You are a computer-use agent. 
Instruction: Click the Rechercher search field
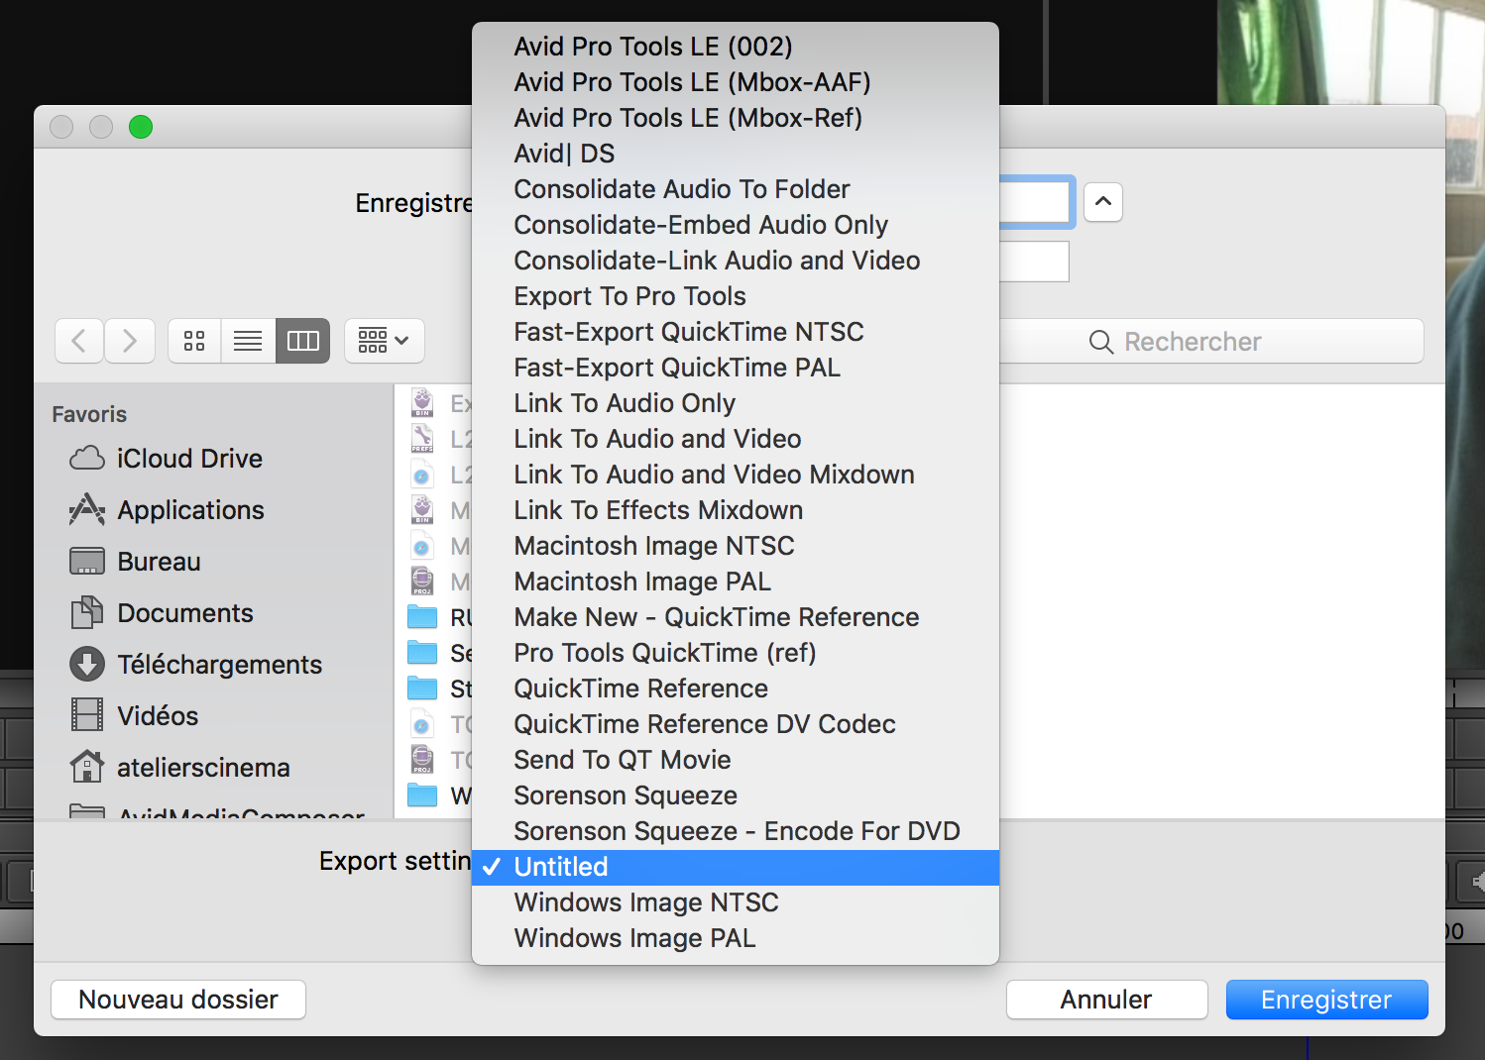click(1209, 342)
